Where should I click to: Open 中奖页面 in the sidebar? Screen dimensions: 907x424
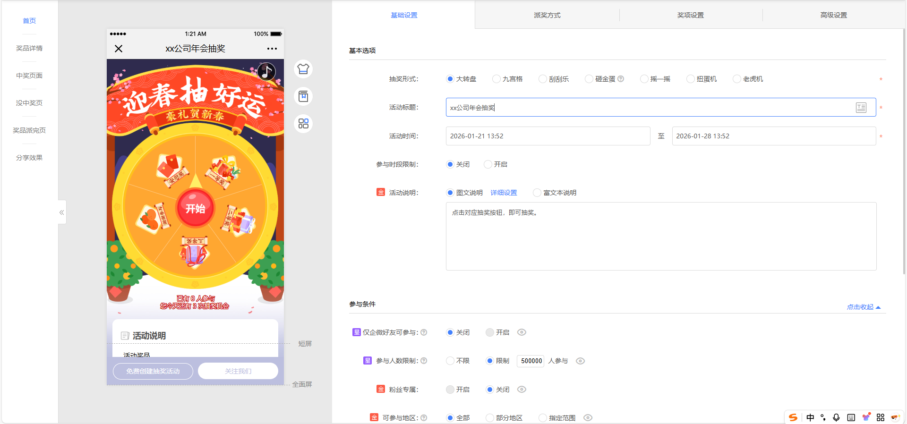29,76
